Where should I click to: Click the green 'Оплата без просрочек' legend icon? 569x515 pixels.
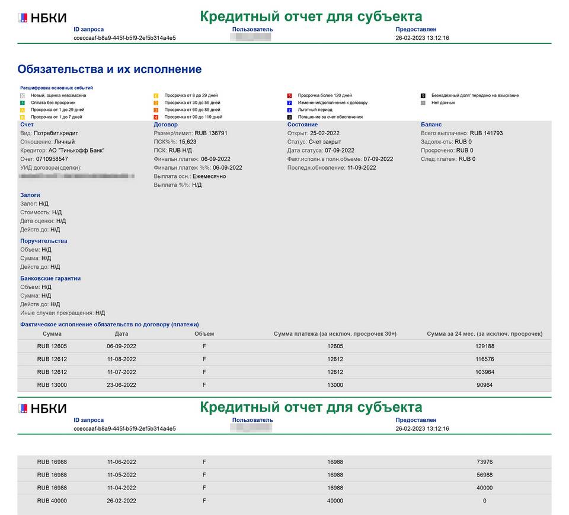[23, 103]
